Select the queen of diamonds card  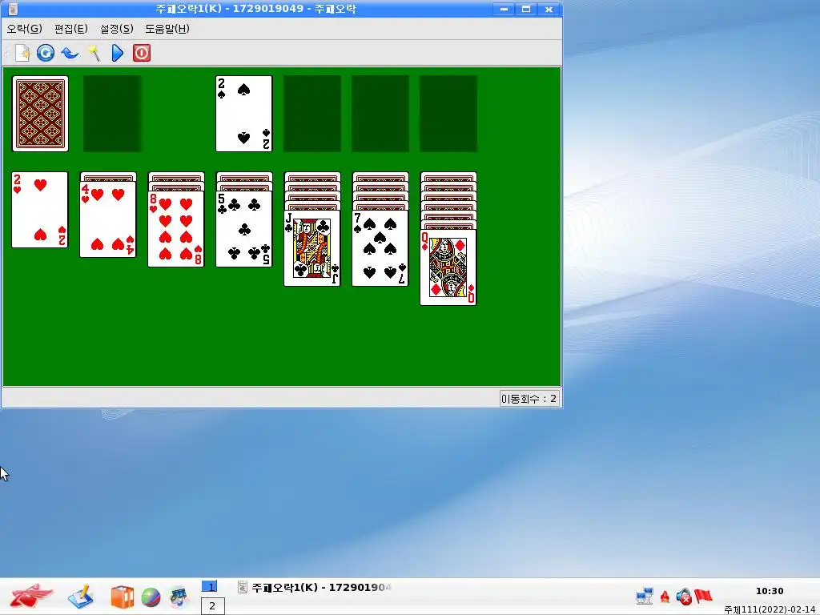(x=448, y=267)
